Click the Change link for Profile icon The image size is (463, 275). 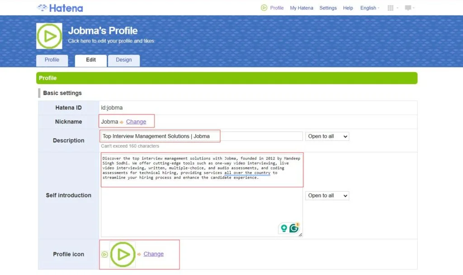coord(154,254)
